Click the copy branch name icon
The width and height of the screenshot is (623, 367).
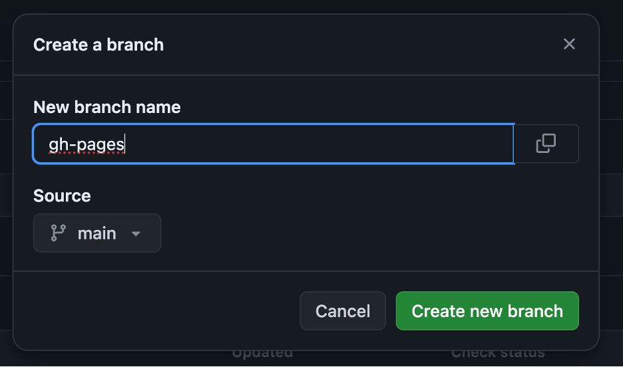[x=546, y=144]
